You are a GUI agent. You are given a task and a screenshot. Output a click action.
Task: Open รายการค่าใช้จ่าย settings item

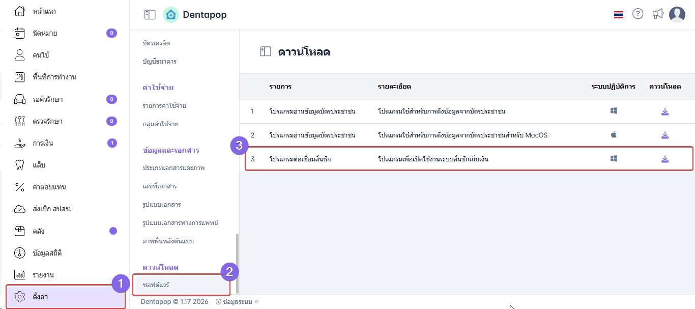pos(164,106)
